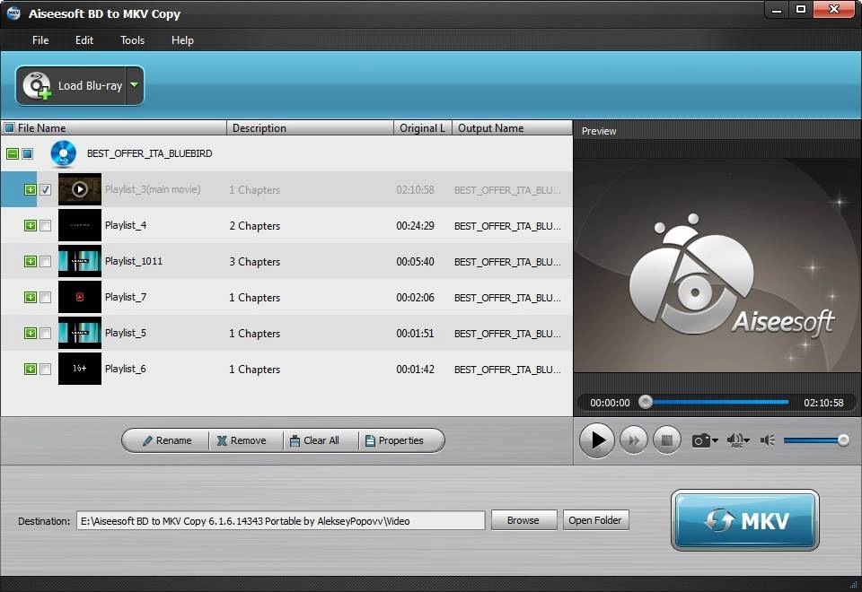The image size is (862, 592).
Task: Toggle the BEST_OFFER_ITA_BLUEBIRD disc checkbox
Action: (x=27, y=153)
